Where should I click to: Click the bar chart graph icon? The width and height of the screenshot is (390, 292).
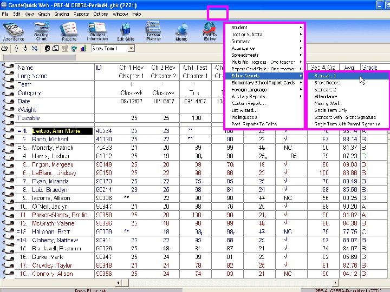click(83, 49)
